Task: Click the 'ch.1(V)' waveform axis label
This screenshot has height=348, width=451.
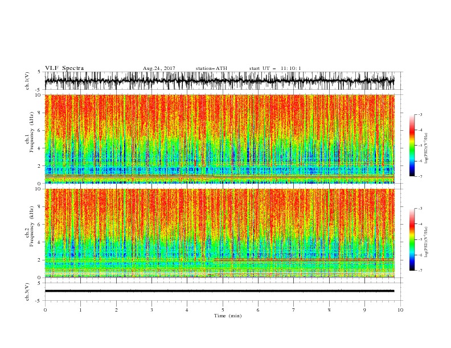Action: click(27, 81)
